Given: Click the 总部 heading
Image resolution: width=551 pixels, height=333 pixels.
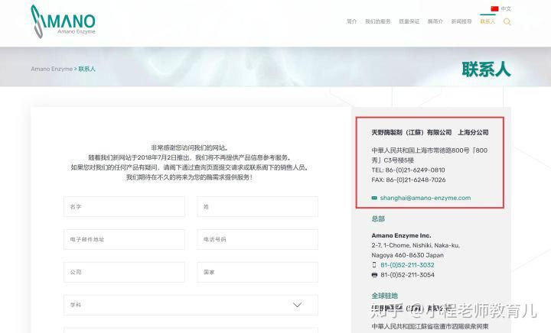Looking at the screenshot, I should [x=378, y=218].
